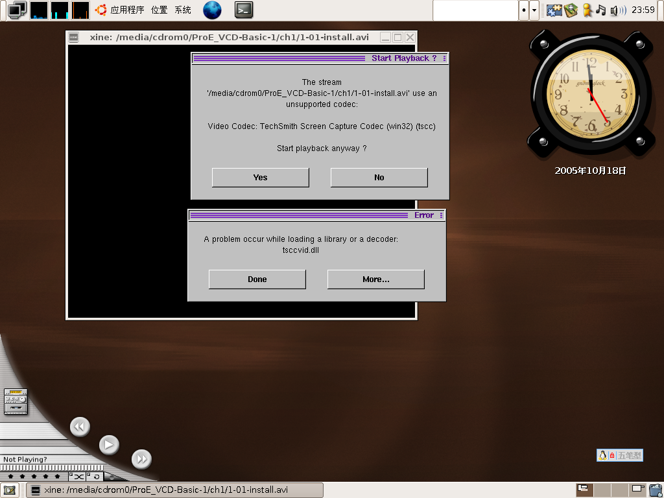The height and width of the screenshot is (498, 664).
Task: Toggle repeat mode in music player
Action: [x=95, y=477]
